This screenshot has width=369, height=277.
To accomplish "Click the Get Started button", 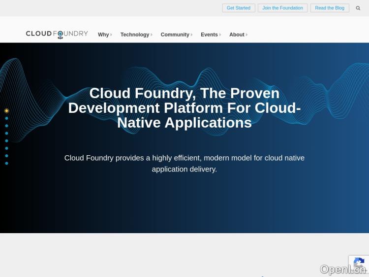I will point(239,8).
